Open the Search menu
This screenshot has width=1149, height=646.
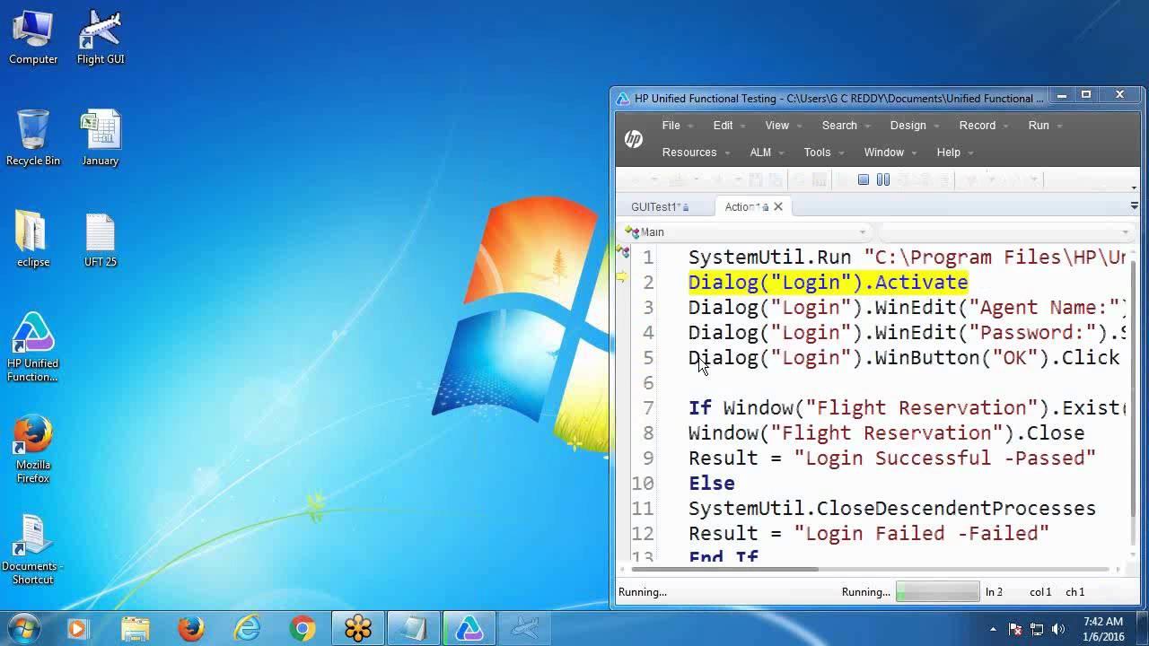[846, 126]
